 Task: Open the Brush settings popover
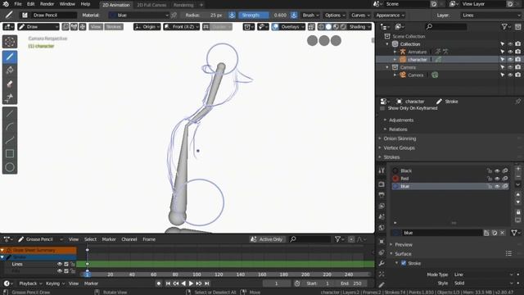point(310,15)
